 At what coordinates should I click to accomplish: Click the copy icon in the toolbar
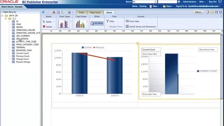(58, 12)
